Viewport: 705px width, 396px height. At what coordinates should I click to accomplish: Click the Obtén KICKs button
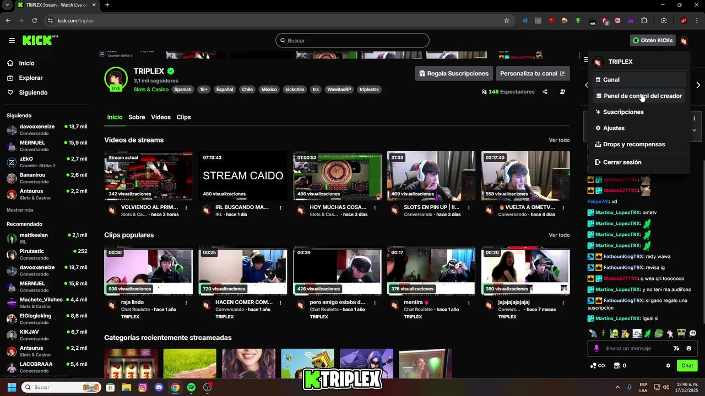(x=653, y=40)
